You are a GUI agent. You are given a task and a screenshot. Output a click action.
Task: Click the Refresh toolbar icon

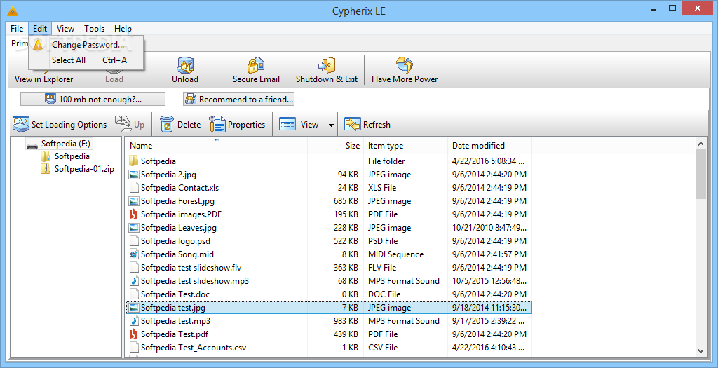[353, 124]
